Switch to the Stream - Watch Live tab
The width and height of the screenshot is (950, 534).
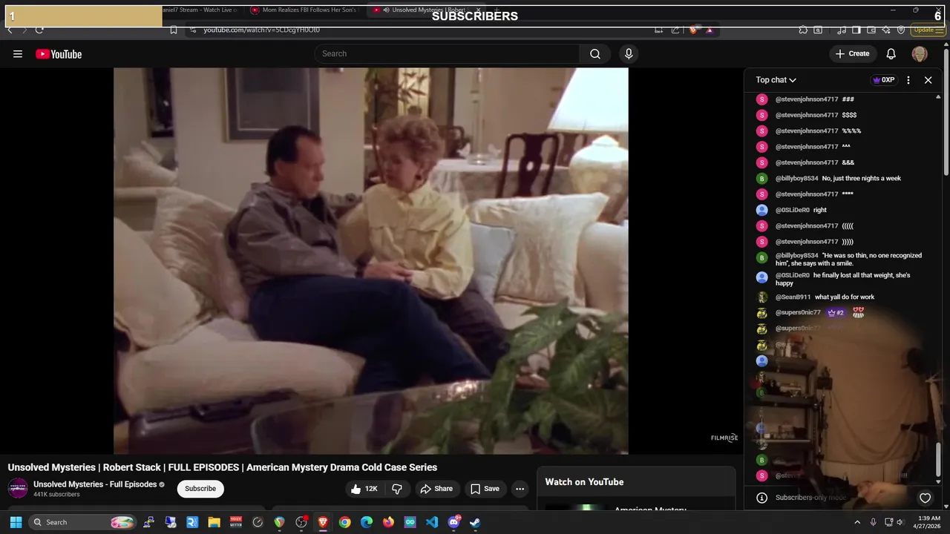200,10
